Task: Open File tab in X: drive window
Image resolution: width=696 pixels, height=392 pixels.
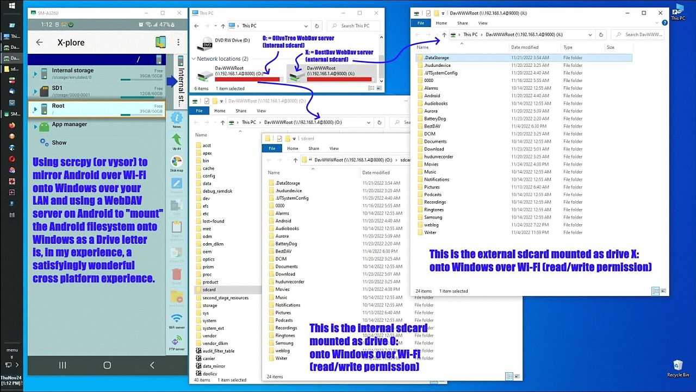Action: coord(421,23)
